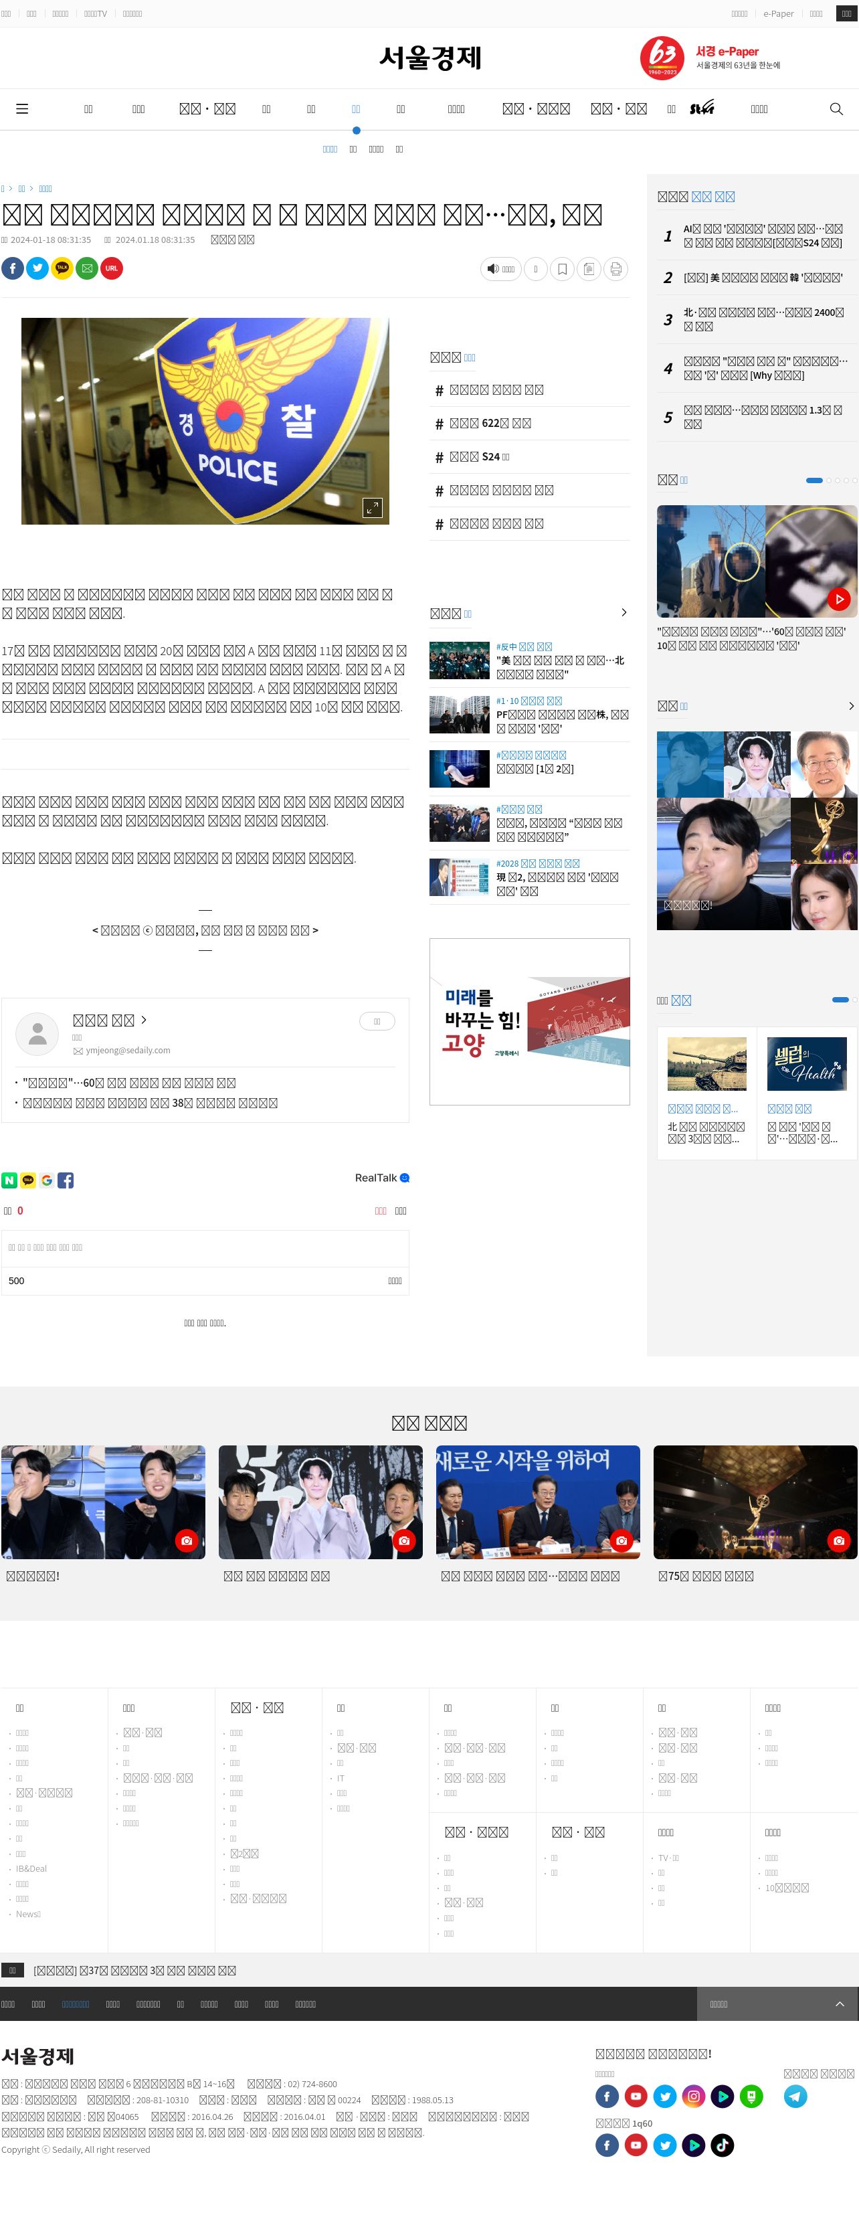Image resolution: width=859 pixels, height=2217 pixels.
Task: Click the blue pager indicator above the tank card
Action: 840,1000
